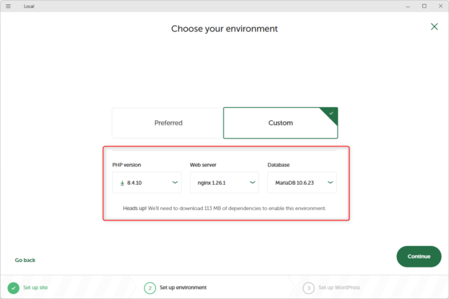Minimize the Local window
This screenshot has height=299, width=449.
coord(406,6)
